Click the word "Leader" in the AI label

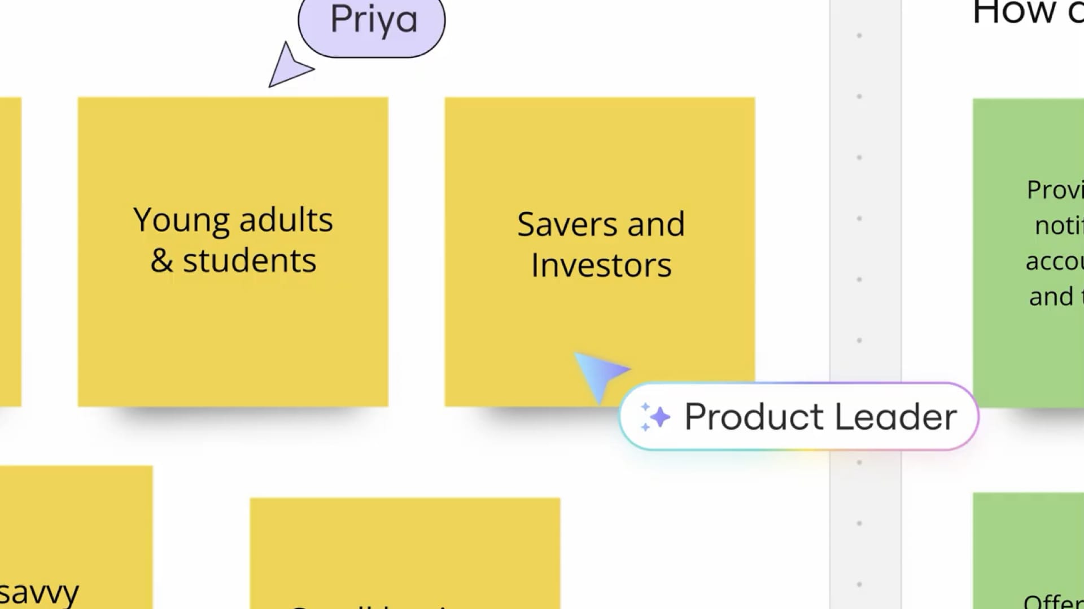pos(895,417)
